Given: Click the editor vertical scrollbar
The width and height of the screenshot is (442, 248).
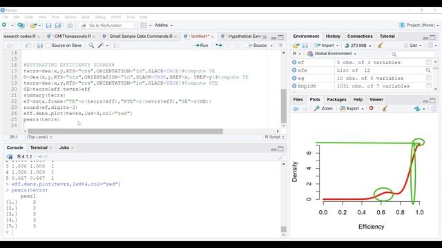Looking at the screenshot, I should (x=284, y=105).
